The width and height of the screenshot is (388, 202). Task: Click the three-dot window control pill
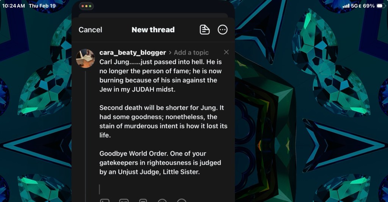86,6
